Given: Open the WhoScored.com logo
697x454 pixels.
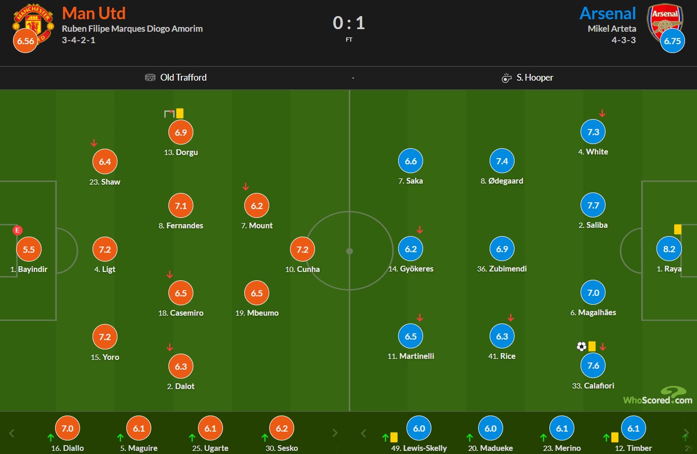Looking at the screenshot, I should click(x=657, y=395).
